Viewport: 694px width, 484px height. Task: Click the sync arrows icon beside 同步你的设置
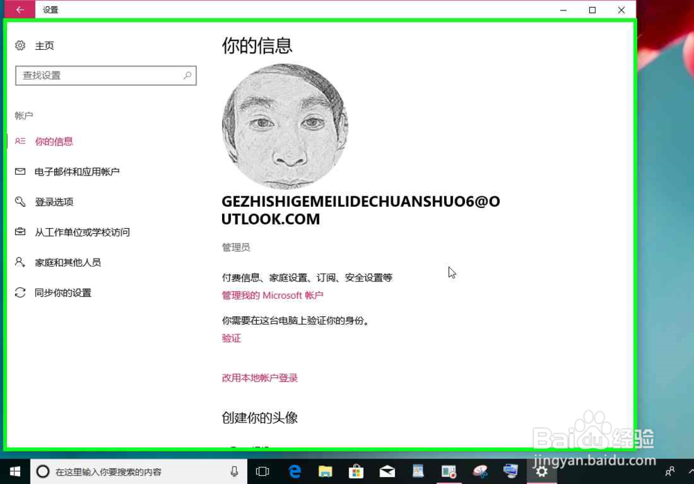[20, 293]
